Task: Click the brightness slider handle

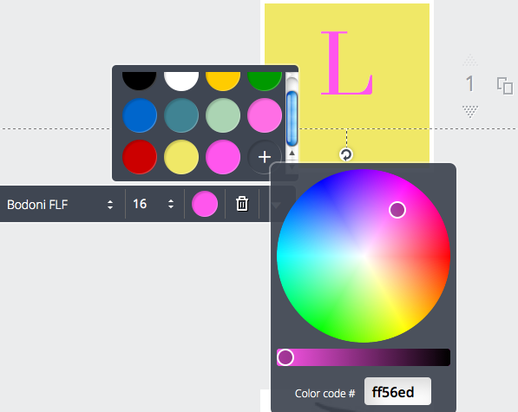Action: pyautogui.click(x=285, y=357)
